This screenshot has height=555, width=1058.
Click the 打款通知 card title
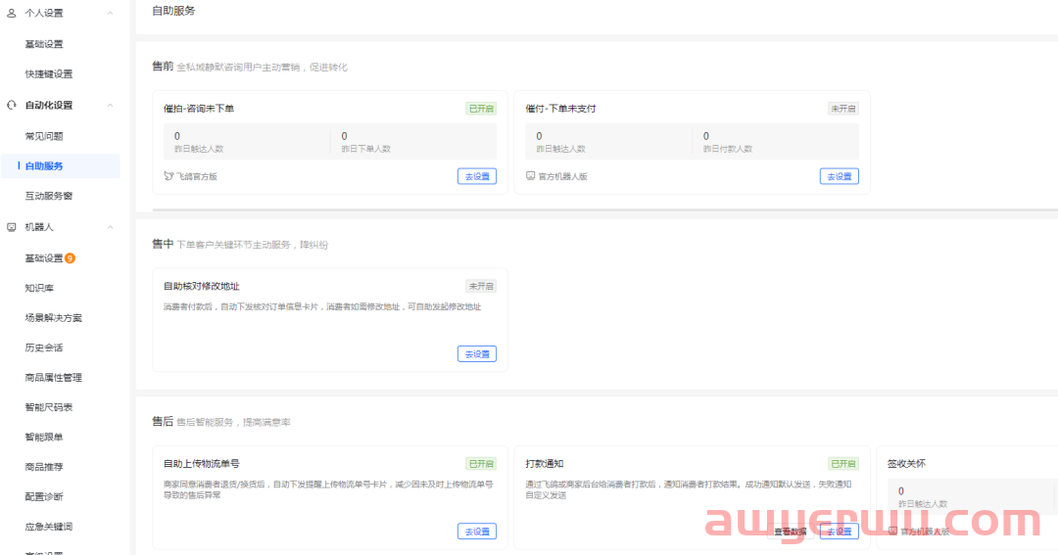(545, 464)
